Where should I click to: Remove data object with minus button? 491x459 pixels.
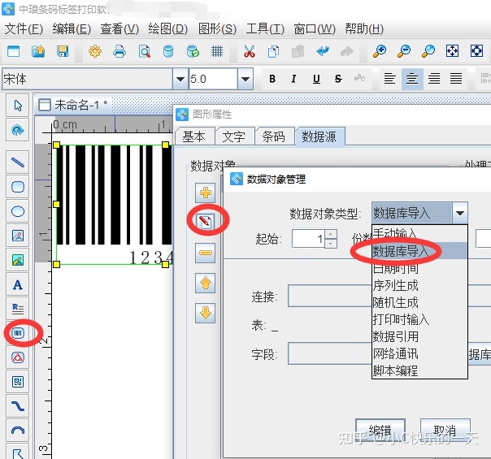pyautogui.click(x=206, y=253)
